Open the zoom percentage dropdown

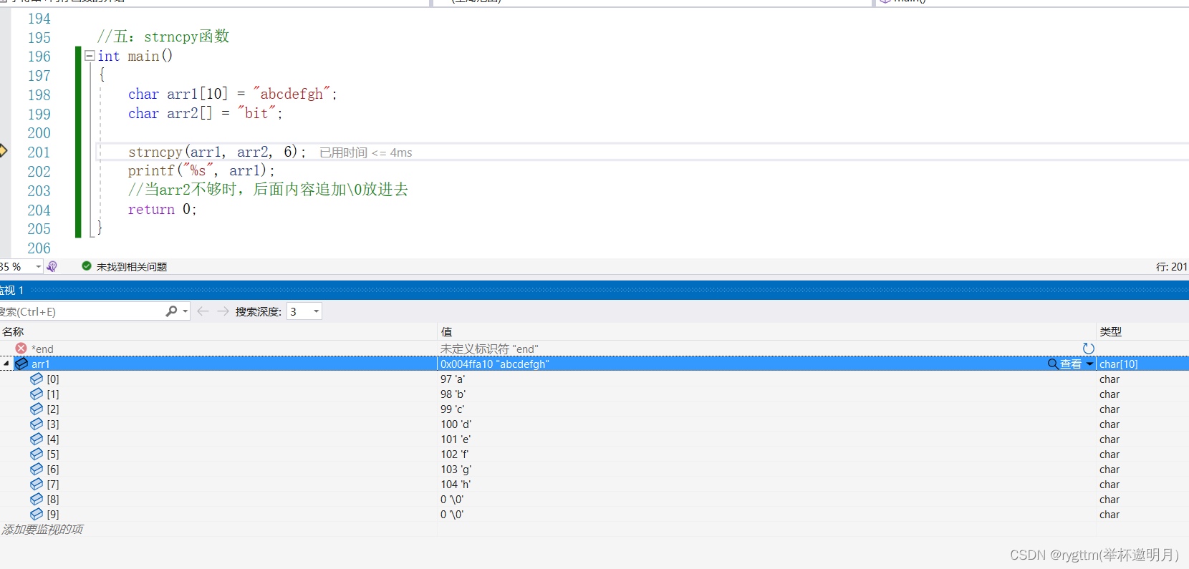38,267
